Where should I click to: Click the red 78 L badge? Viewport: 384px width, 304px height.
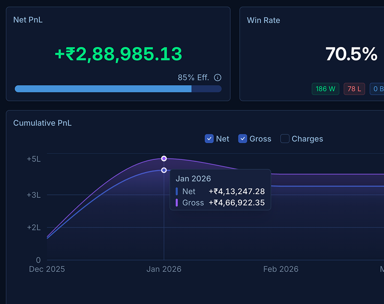tap(354, 89)
